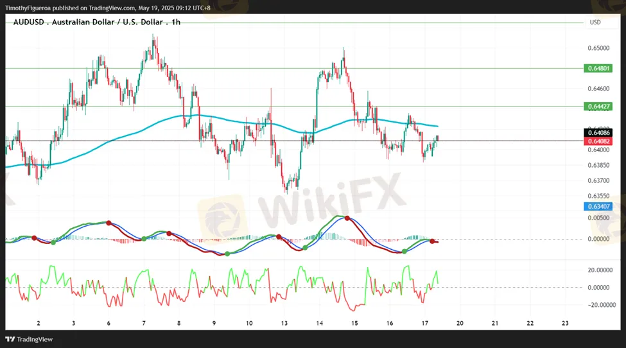Select date 14 on the time axis
626x348 pixels.
(x=319, y=323)
